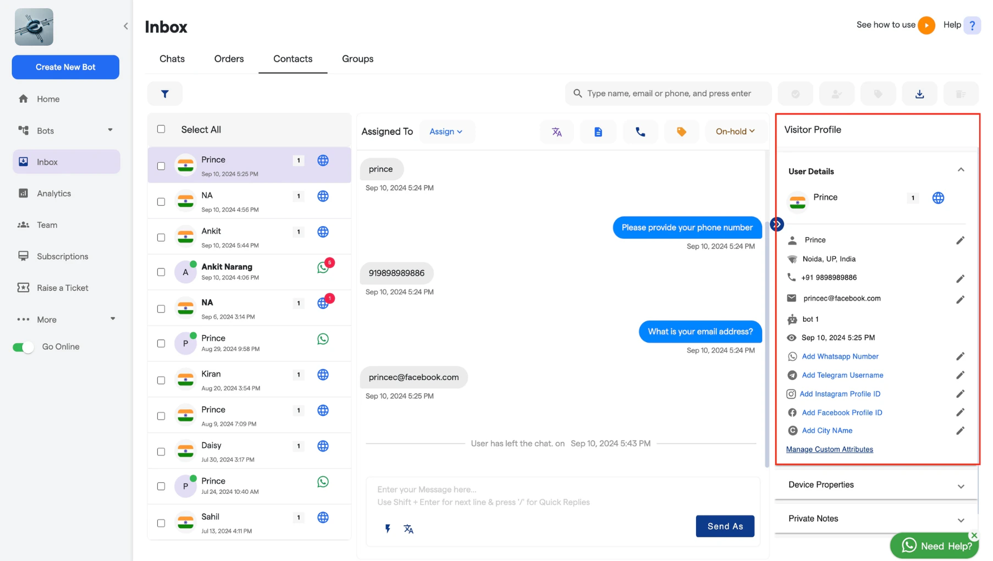
Task: Open the document notes icon in chat header
Action: pos(598,132)
